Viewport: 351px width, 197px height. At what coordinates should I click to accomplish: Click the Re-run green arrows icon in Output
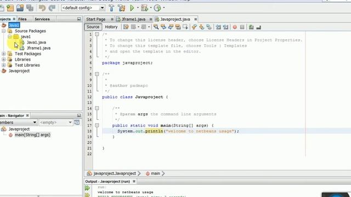click(87, 188)
